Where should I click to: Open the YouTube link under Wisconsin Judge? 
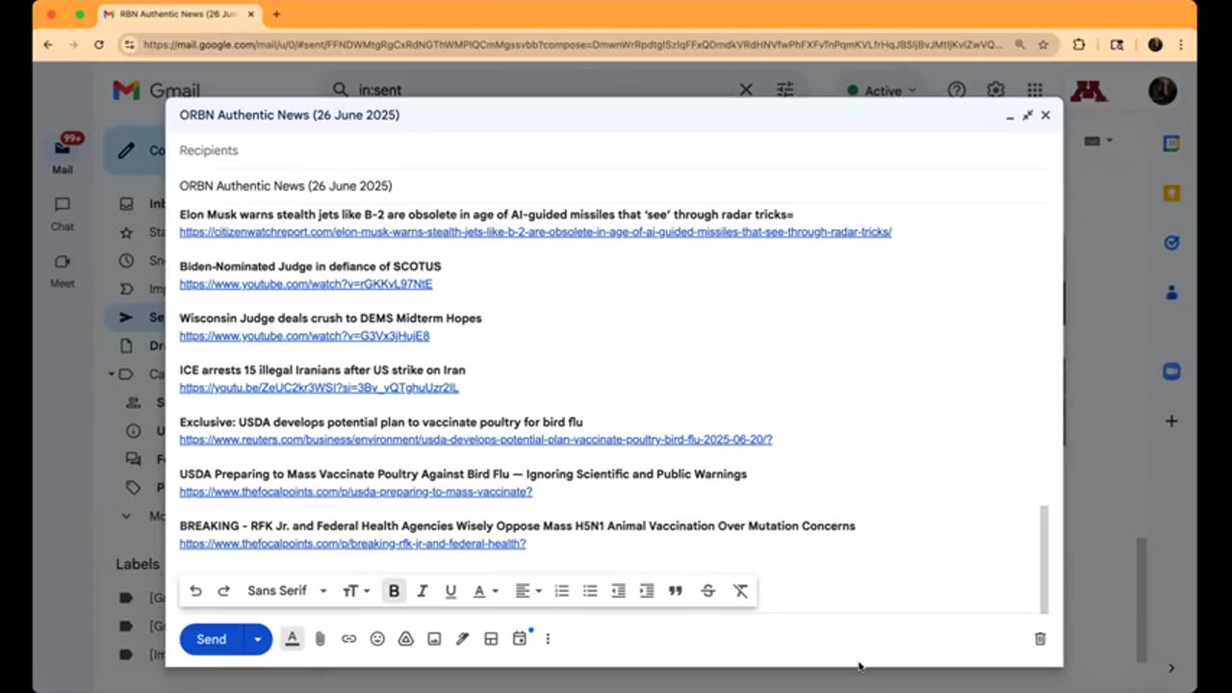point(304,336)
